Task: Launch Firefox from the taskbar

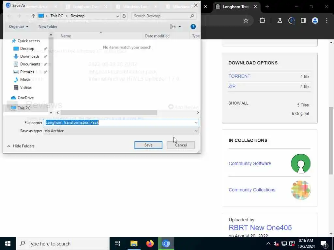Action: tap(150, 243)
